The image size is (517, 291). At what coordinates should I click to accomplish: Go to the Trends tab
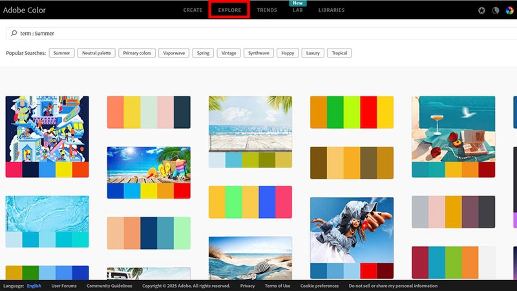267,10
